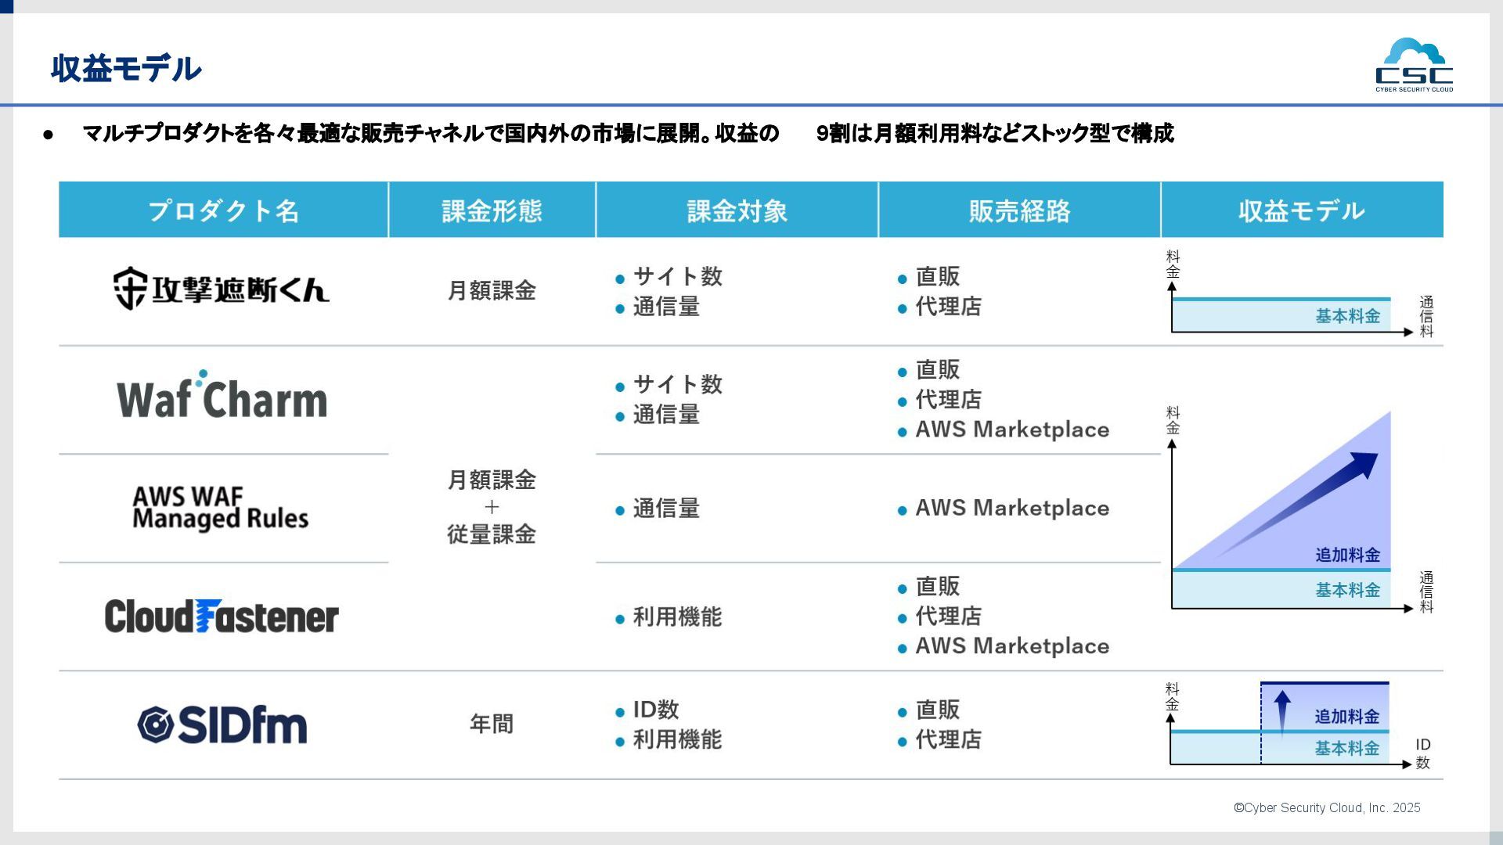
Task: Select the 課金形態 column header
Action: tap(492, 210)
